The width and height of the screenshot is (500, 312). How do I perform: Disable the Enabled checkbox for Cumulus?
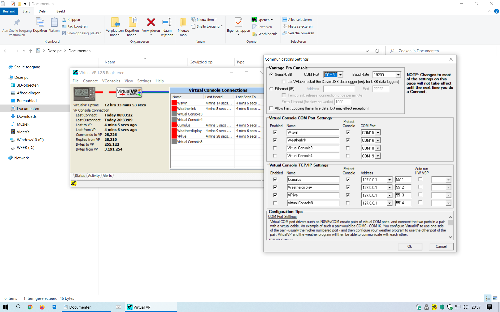(275, 180)
